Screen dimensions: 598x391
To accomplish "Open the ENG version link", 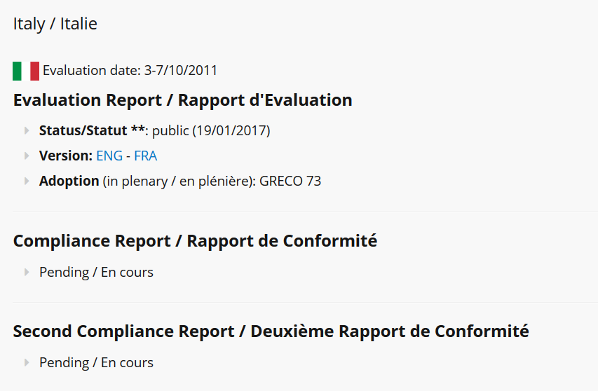I will click(109, 156).
